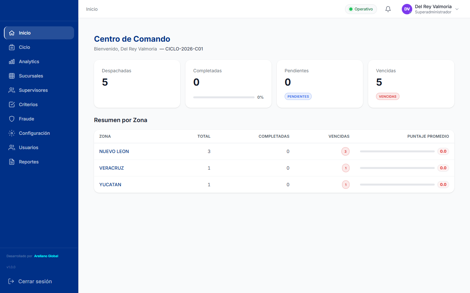Click the DV user avatar
470x293 pixels.
point(407,9)
